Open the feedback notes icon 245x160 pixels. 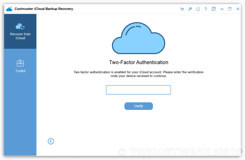click(214, 9)
